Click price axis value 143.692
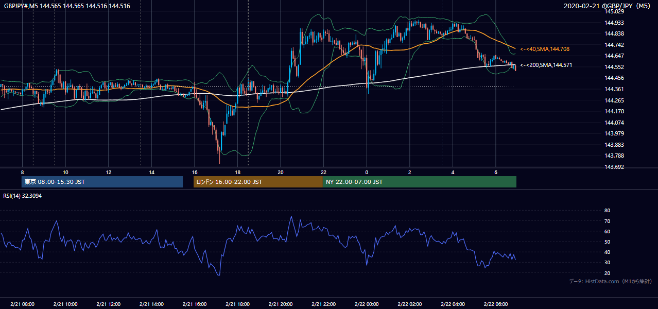Image resolution: width=658 pixels, height=309 pixels. pyautogui.click(x=614, y=167)
